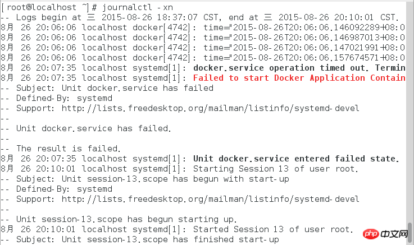Screen dimensions: 414x245
Task: Open the second freedesktop.org systemd-devel link
Action: point(210,199)
